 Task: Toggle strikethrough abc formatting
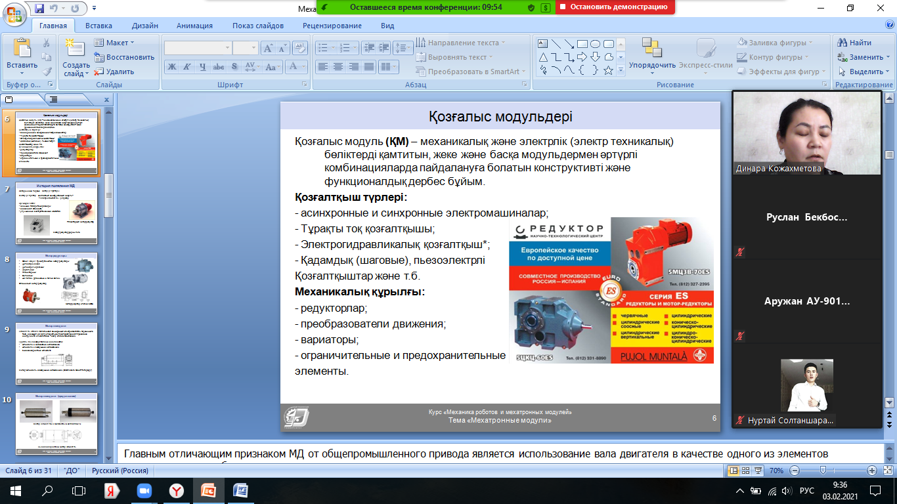pyautogui.click(x=219, y=66)
